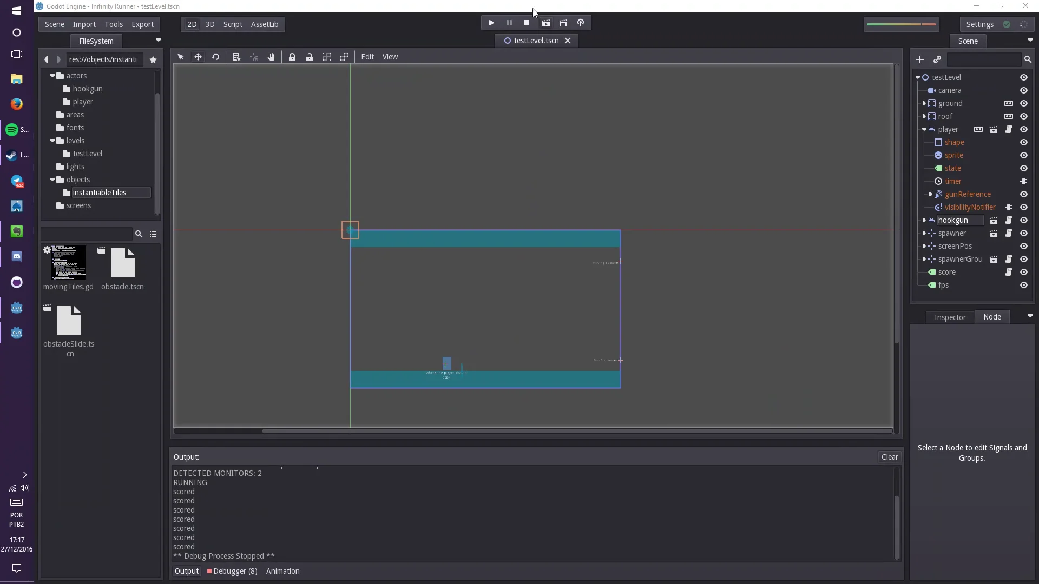
Task: Mark current folder as favorite star
Action: click(153, 60)
